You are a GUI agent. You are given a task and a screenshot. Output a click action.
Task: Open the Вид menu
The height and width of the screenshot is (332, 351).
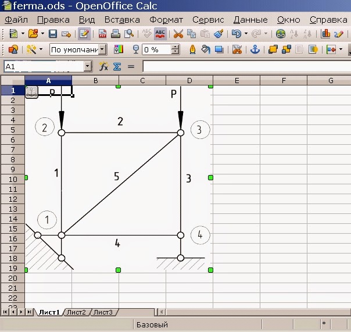pyautogui.click(x=87, y=20)
